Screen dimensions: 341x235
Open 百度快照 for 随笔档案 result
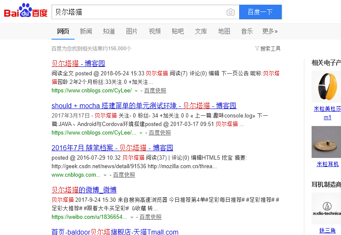point(124,175)
